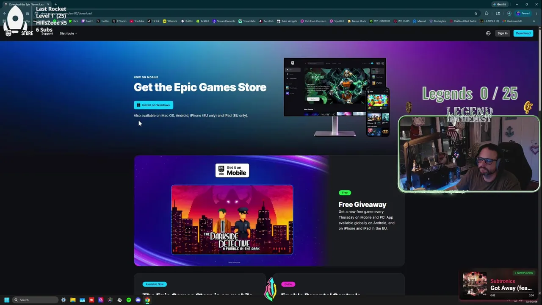The image size is (542, 305).
Task: Open the SteelSeries taskbar icon
Action: (119, 300)
